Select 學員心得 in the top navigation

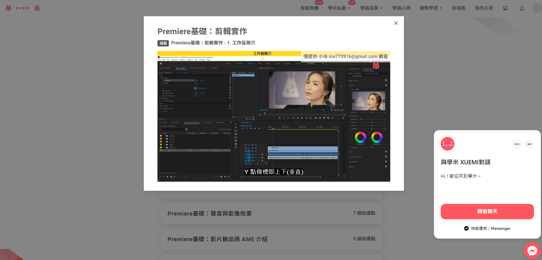coord(401,8)
